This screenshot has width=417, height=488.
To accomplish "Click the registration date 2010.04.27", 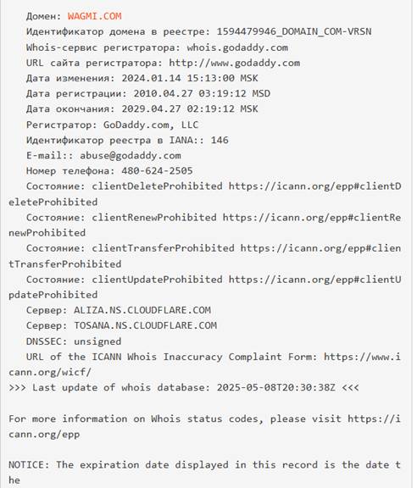I will point(164,94).
